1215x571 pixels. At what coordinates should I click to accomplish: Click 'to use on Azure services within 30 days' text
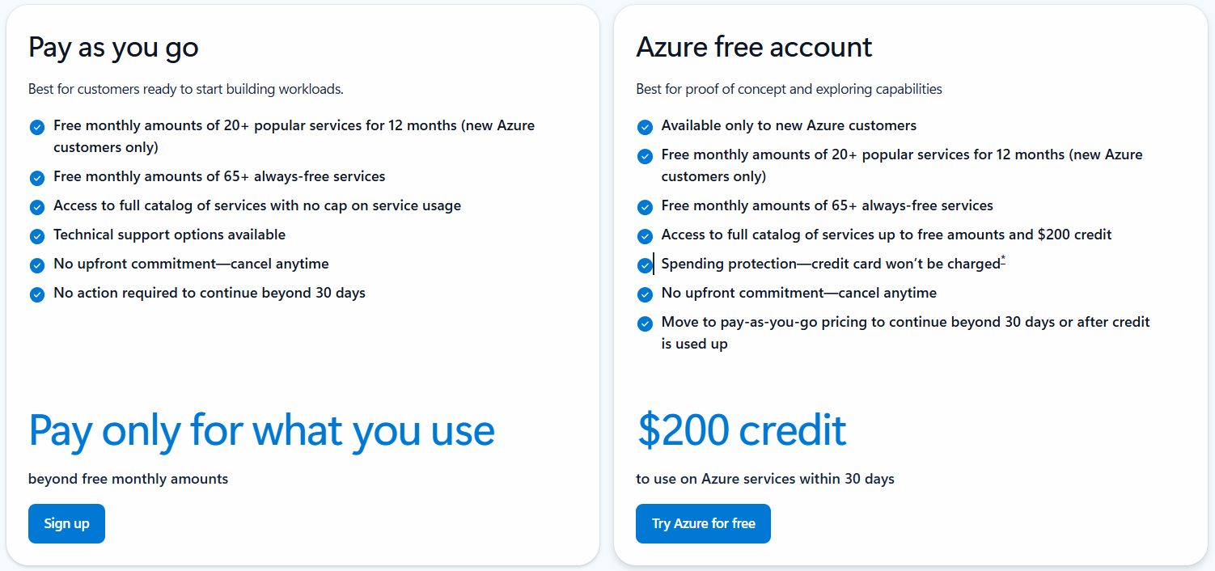tap(764, 479)
